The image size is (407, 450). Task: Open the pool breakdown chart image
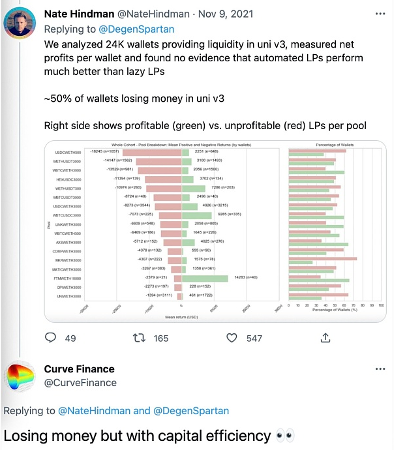coord(215,232)
